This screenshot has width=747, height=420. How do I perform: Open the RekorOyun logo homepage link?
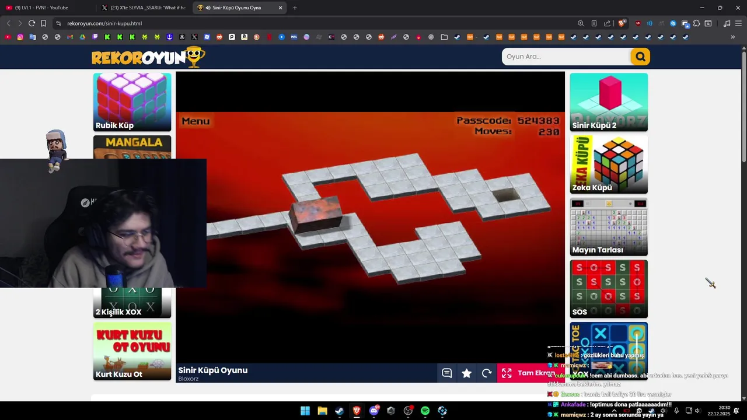(148, 57)
